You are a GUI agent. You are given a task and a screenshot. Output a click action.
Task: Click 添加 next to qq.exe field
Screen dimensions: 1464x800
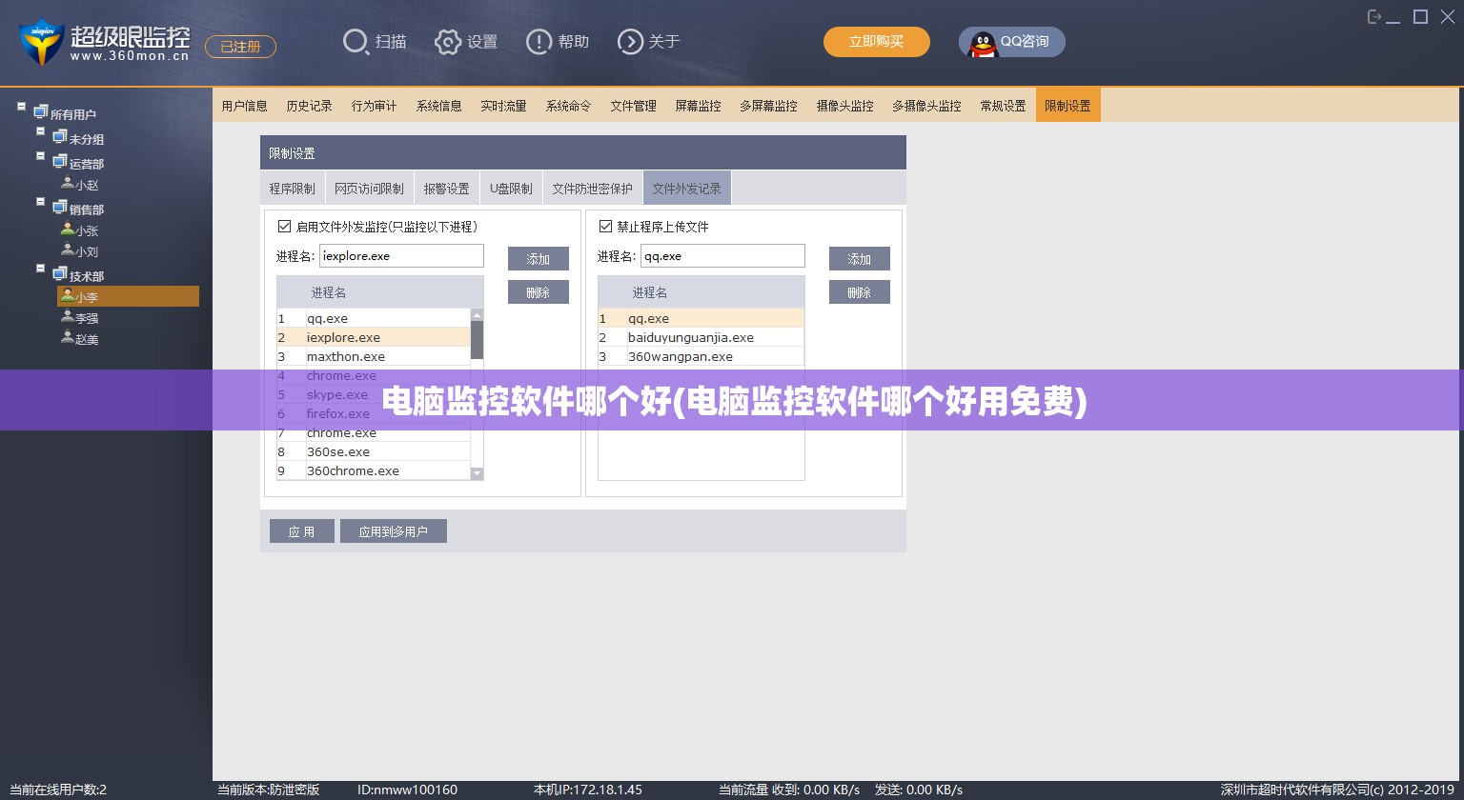click(x=860, y=259)
